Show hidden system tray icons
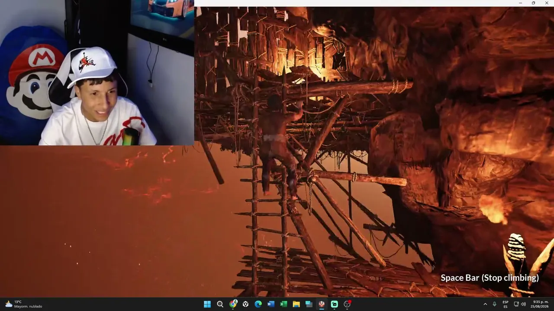 (x=485, y=304)
